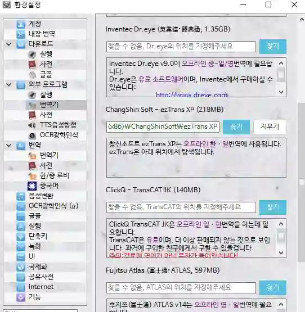
Task: Click the Dr.eye description scrollbar thumb
Action: [281, 75]
